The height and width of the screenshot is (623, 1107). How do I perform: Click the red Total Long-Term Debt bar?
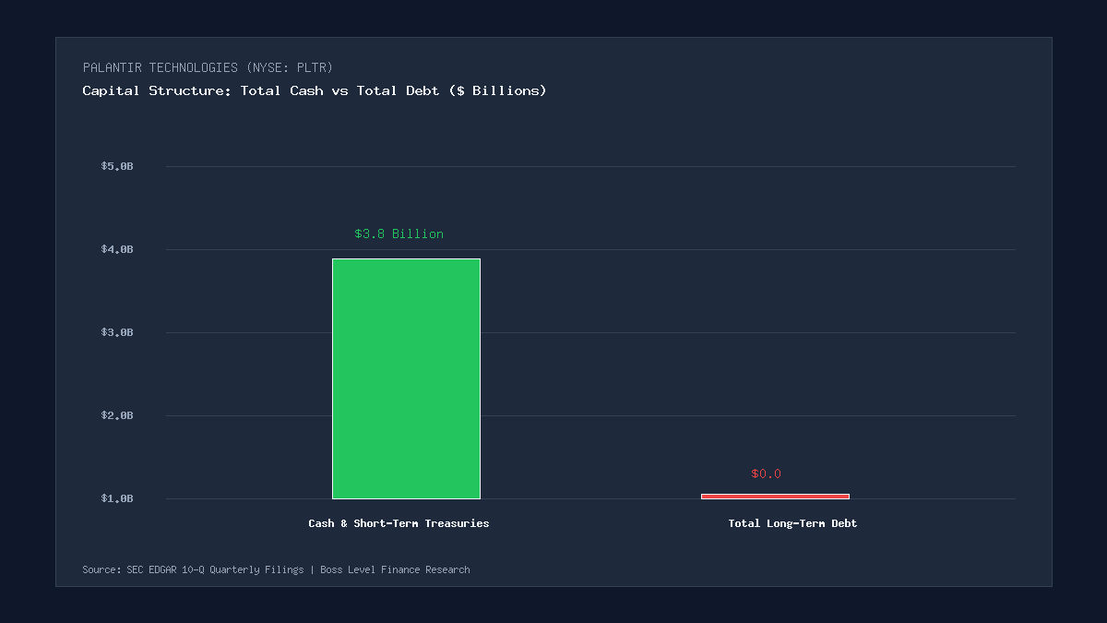tap(775, 497)
